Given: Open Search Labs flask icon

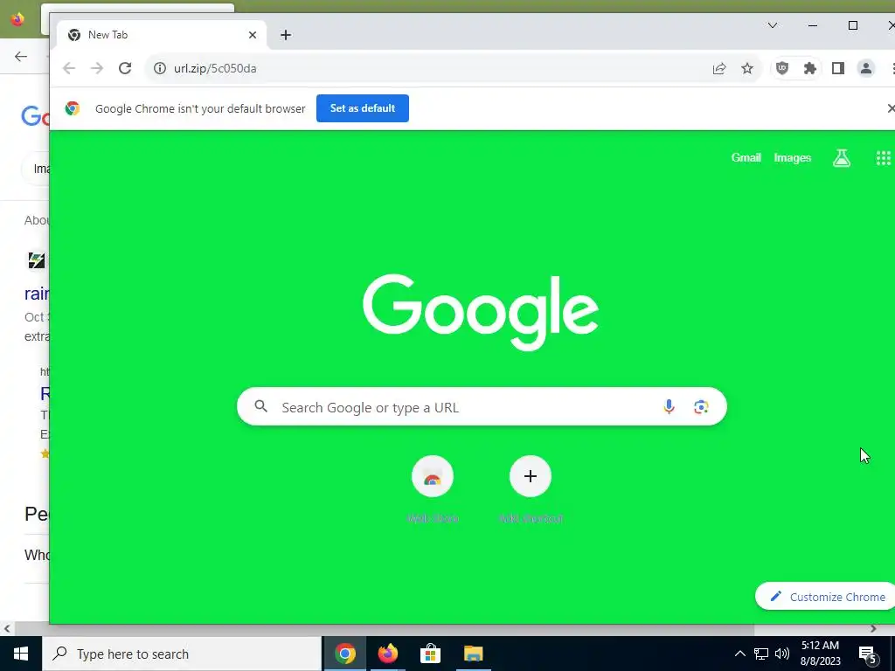Looking at the screenshot, I should pos(842,158).
